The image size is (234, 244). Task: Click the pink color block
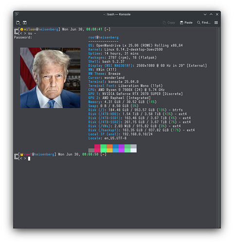pos(97,148)
